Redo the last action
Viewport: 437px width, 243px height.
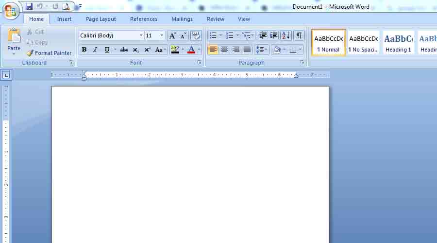coord(55,6)
